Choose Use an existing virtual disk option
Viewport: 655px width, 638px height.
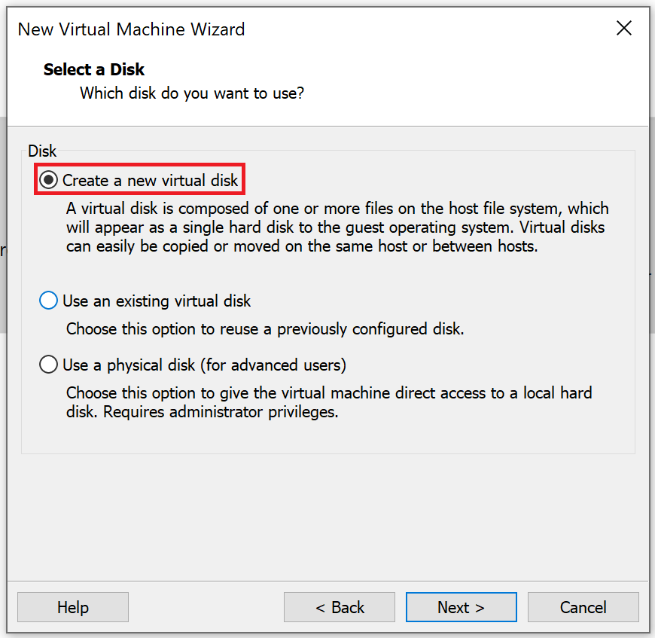(48, 300)
